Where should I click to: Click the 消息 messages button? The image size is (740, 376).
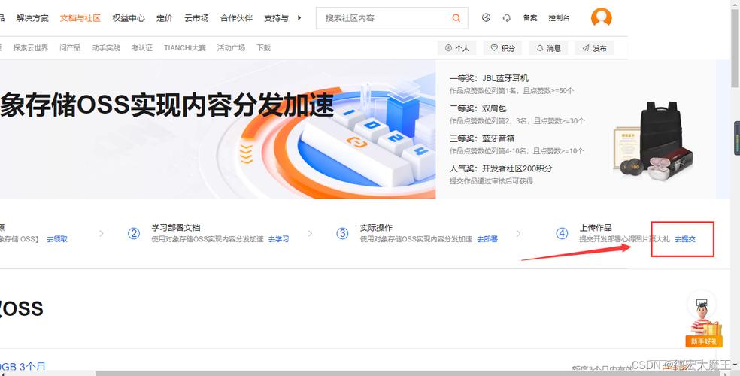coord(549,48)
